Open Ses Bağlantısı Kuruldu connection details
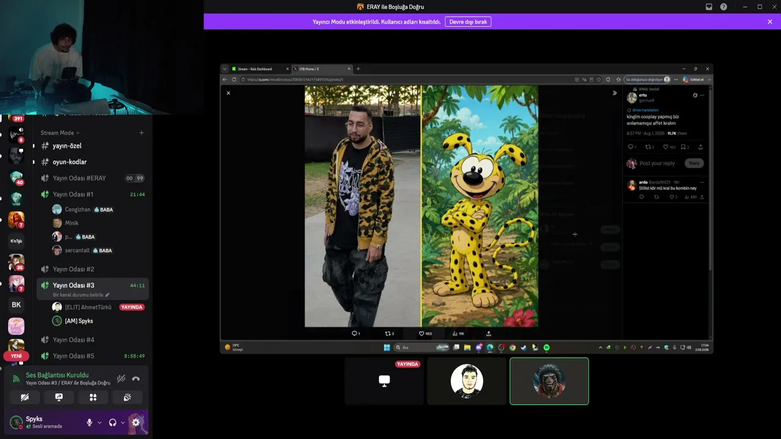 [57, 375]
